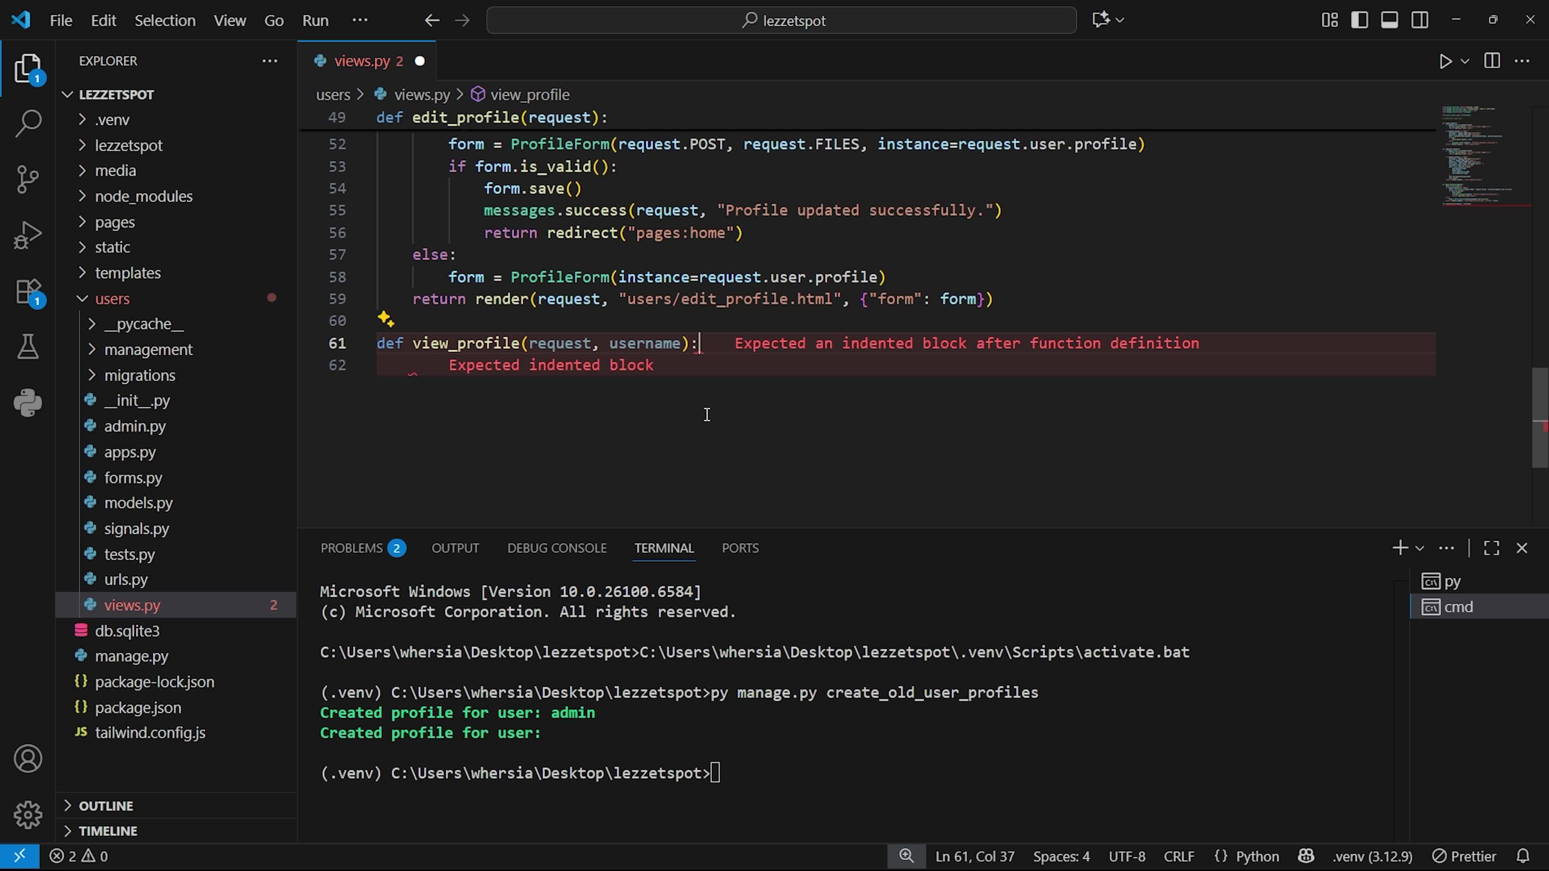
Task: Run the Python file with the play button
Action: (x=1445, y=61)
